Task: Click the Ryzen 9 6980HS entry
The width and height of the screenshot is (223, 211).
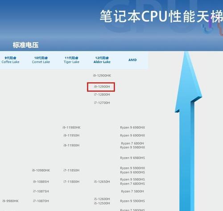Action: [132, 158]
